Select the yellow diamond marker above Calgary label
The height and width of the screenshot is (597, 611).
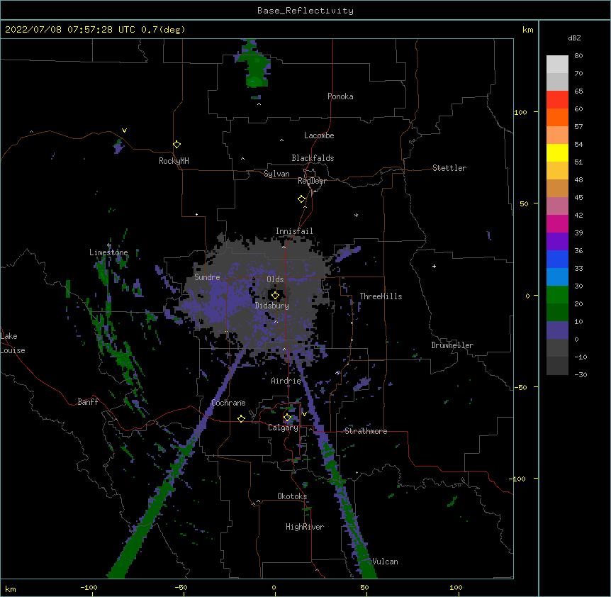[287, 418]
